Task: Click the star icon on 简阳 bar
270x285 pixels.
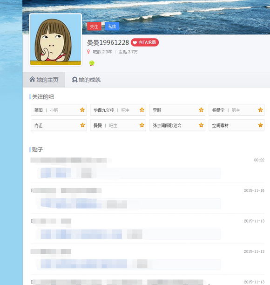Action: pyautogui.click(x=82, y=110)
